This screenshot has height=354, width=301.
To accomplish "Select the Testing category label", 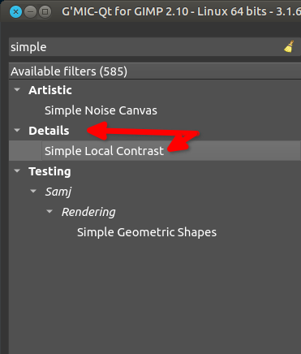I will pos(49,171).
